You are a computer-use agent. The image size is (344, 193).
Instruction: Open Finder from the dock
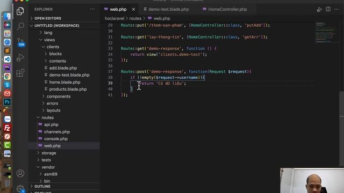[7, 16]
